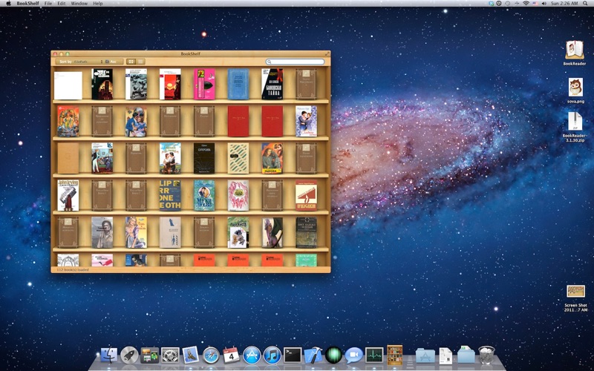Open the Apple menu
Viewport: 594px width, 371px height.
click(8, 4)
